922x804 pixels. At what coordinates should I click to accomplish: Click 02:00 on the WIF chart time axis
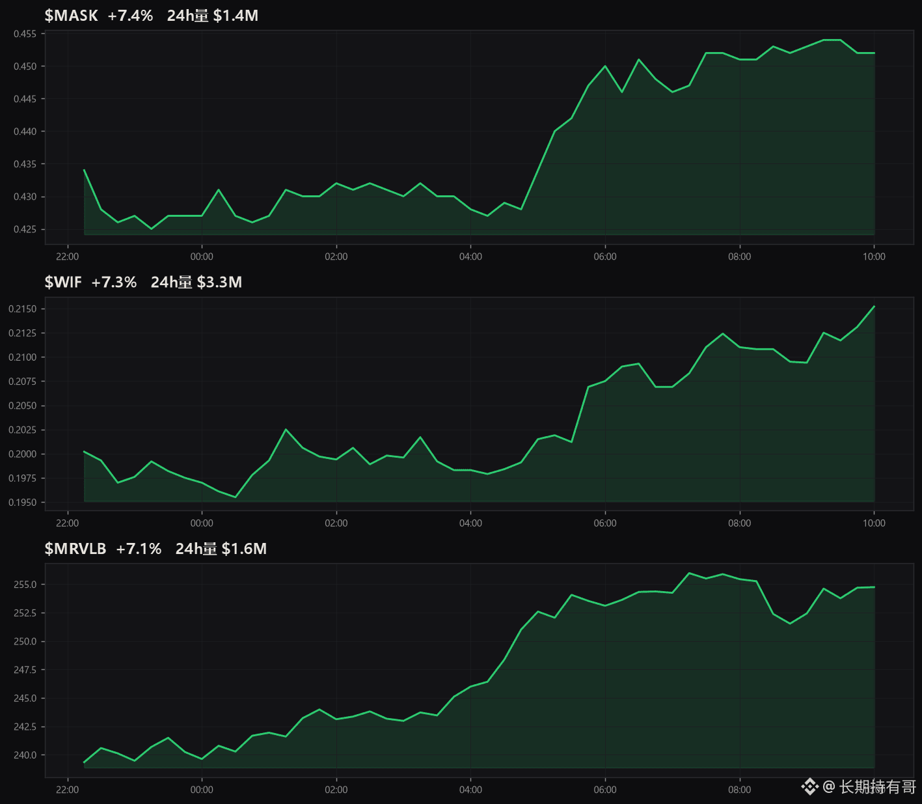336,523
